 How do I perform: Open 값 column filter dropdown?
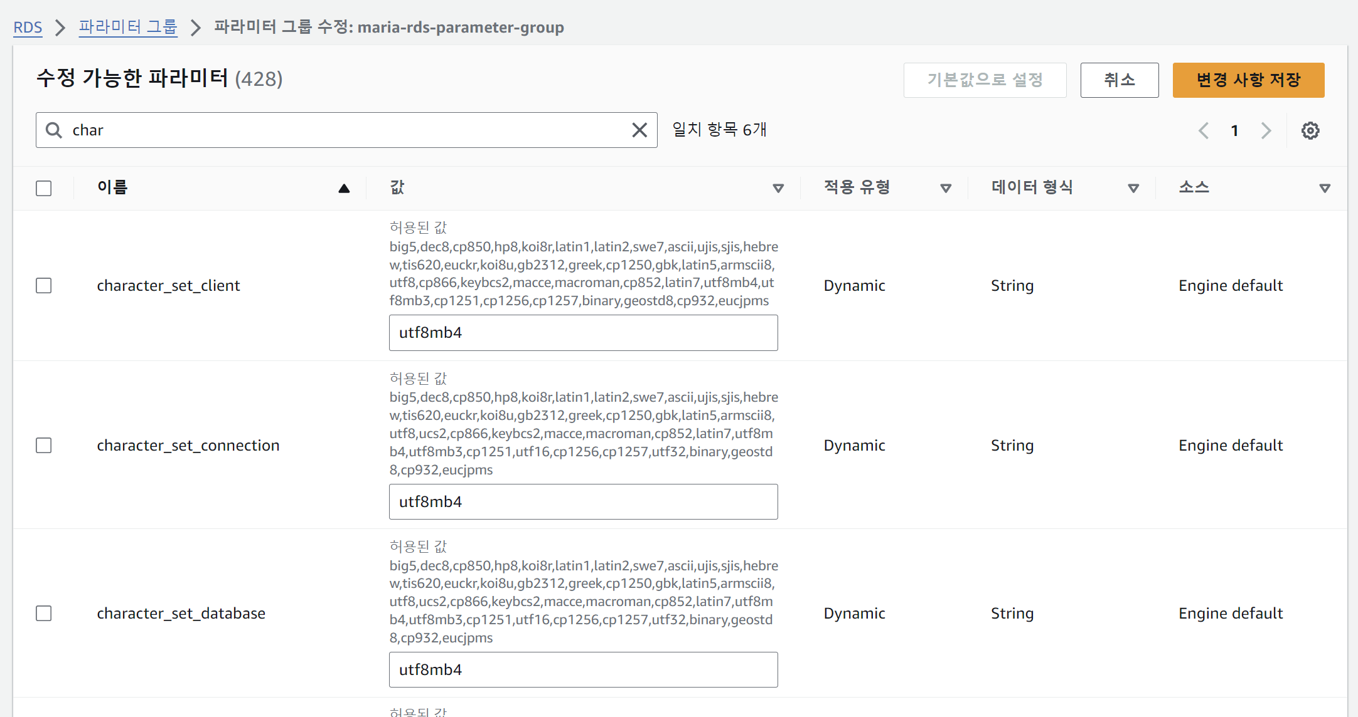tap(778, 188)
